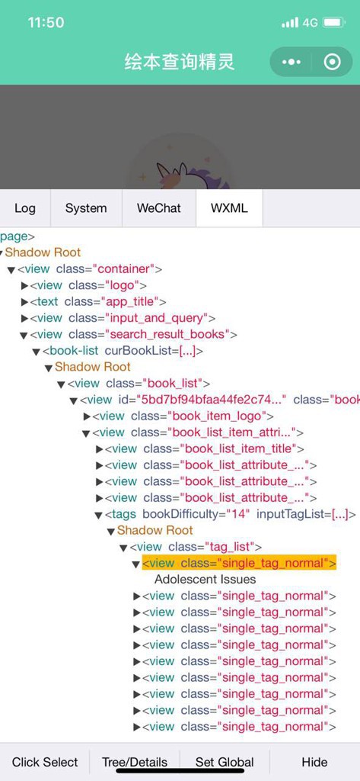
Task: Expand the input_and_query view node
Action: (x=24, y=319)
